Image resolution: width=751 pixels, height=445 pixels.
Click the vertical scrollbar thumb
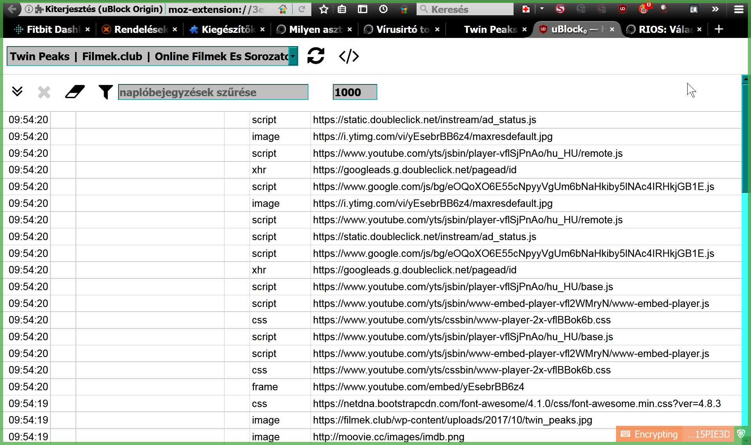(x=745, y=138)
